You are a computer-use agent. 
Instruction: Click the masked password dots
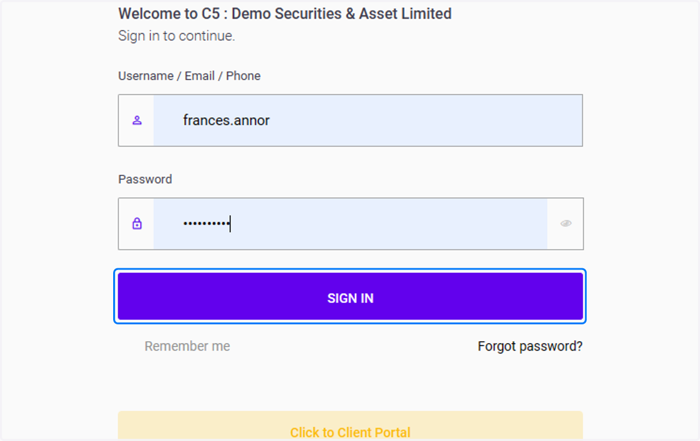(x=206, y=223)
